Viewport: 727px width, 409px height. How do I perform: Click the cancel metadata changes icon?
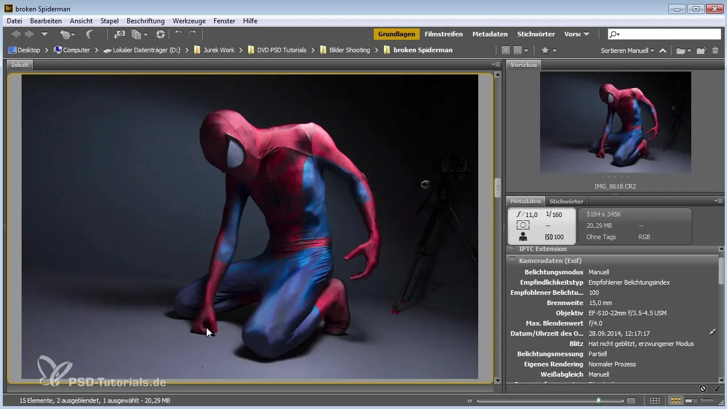coord(703,389)
